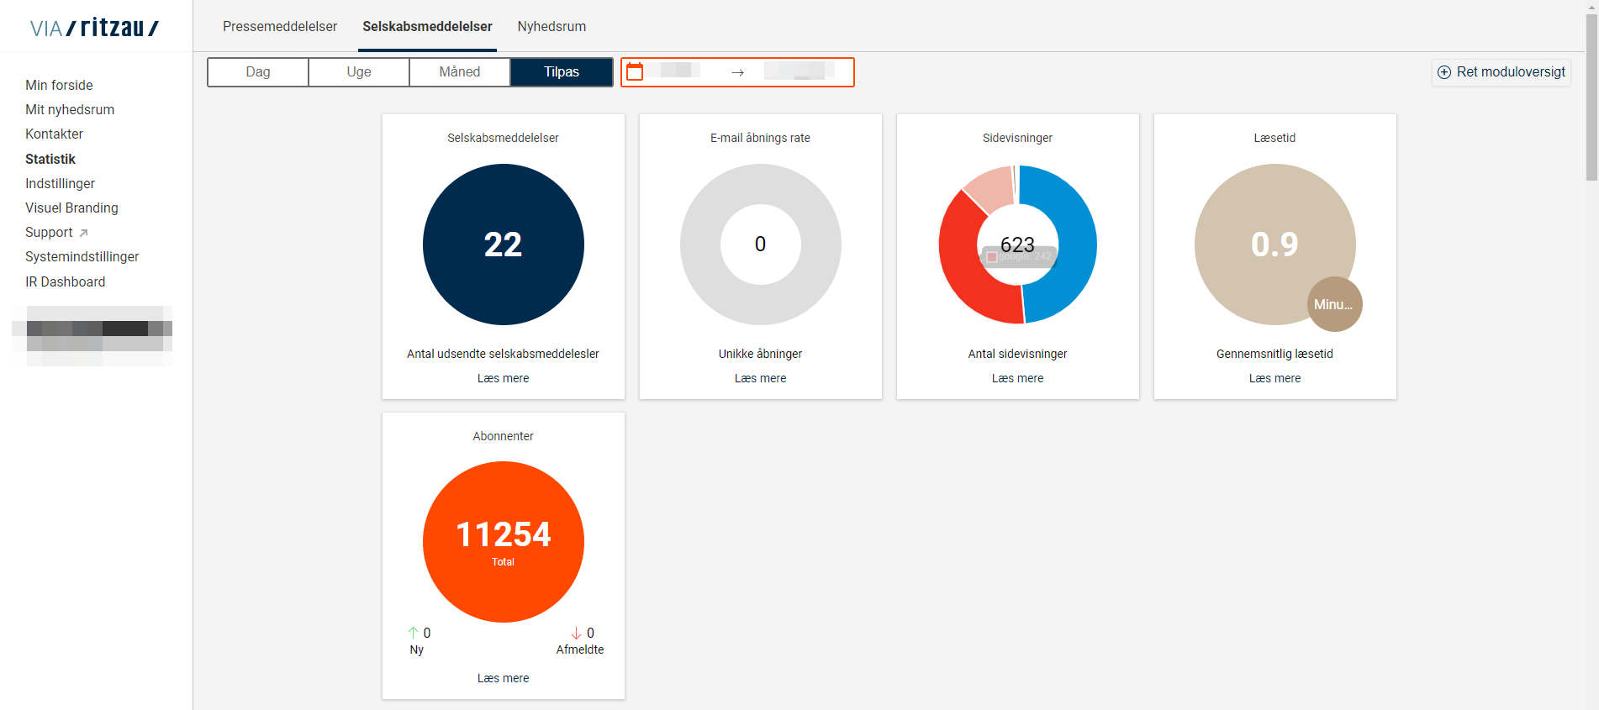Select the Dag time period
Image resolution: width=1599 pixels, height=710 pixels.
(x=258, y=72)
